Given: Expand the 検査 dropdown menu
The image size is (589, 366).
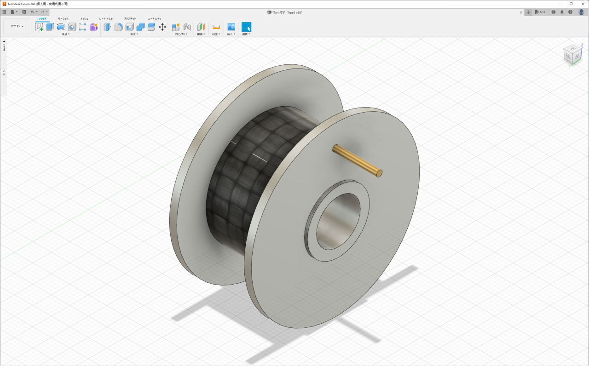Looking at the screenshot, I should point(216,34).
